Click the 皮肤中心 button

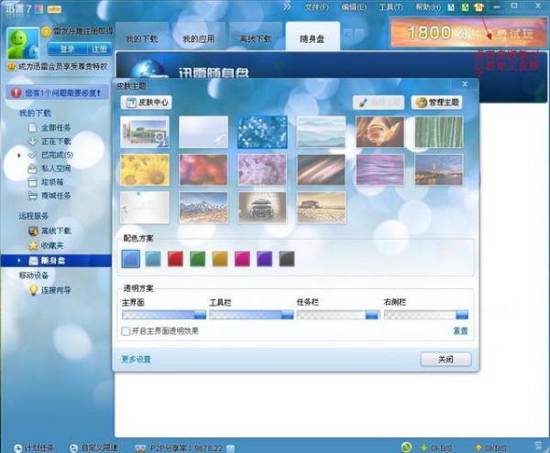point(147,102)
